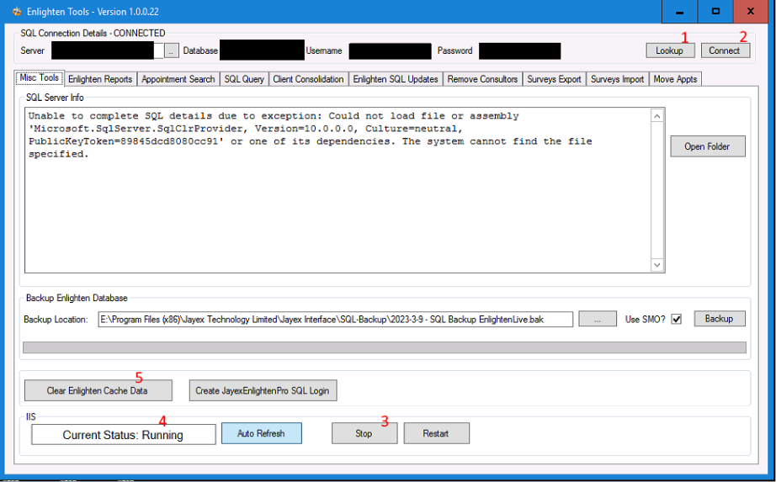Click the Lookup button
776x482 pixels.
click(x=670, y=50)
